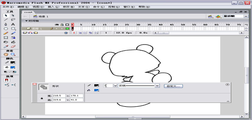Viewport: 252px width, 120px height.
Task: Open the File (文件) menu
Action: (x=8, y=7)
